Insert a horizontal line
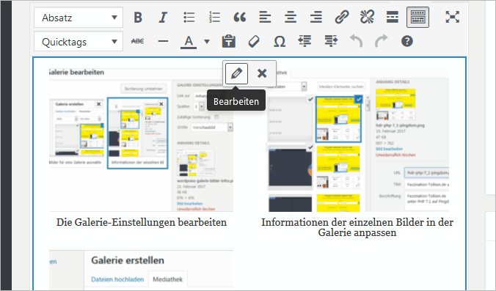The height and width of the screenshot is (291, 496). click(x=163, y=41)
